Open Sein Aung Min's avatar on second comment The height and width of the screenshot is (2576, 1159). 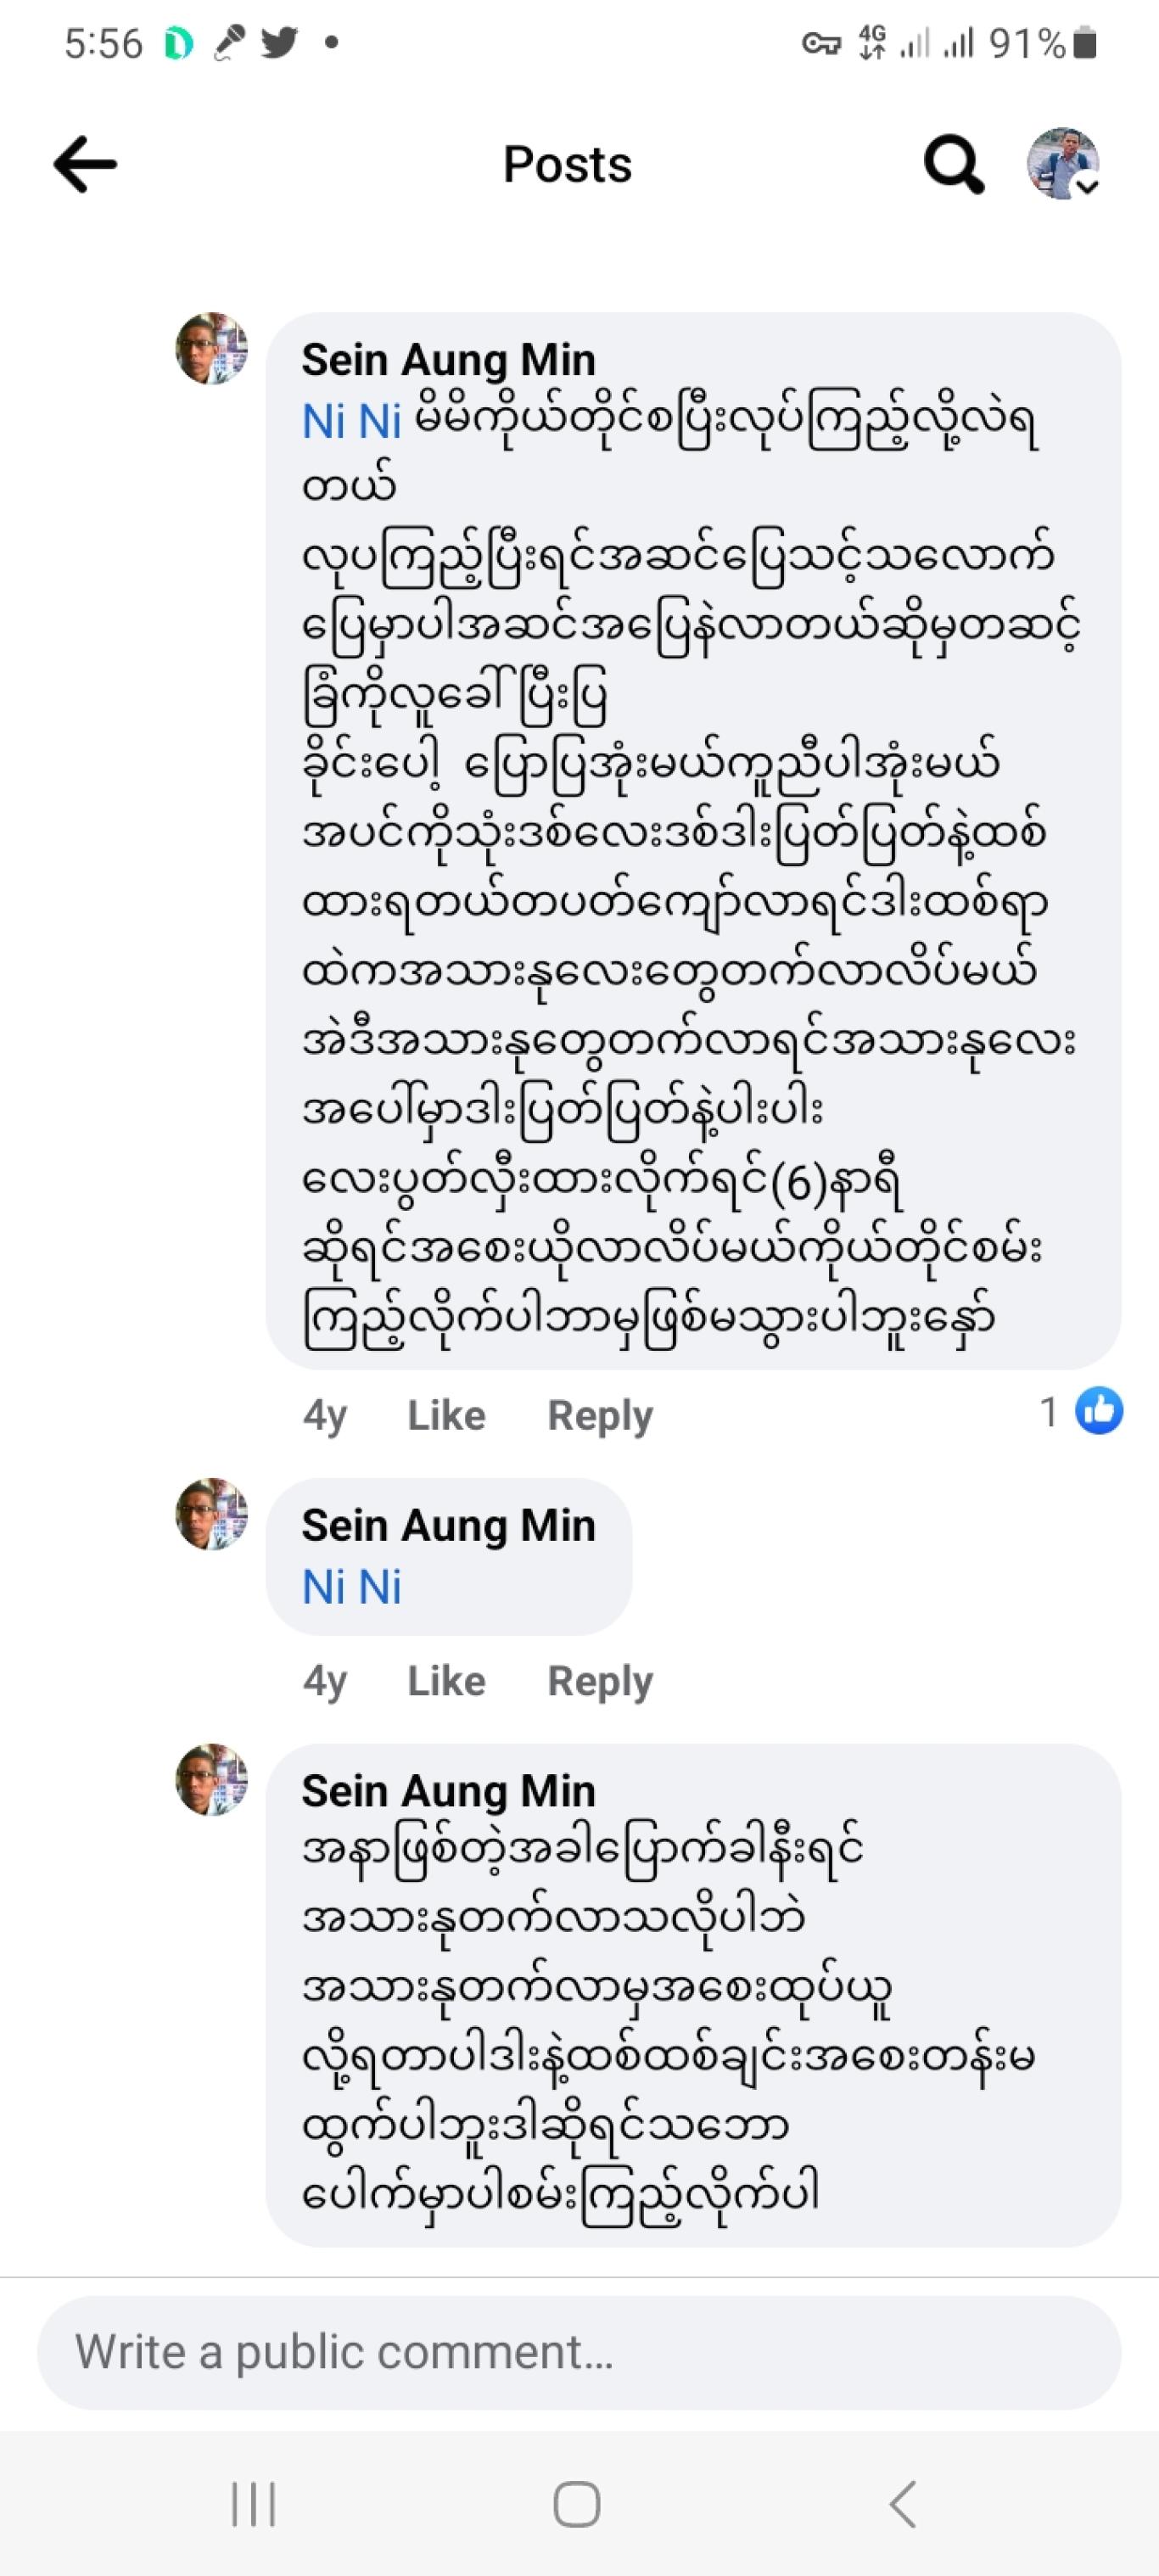(x=212, y=1514)
